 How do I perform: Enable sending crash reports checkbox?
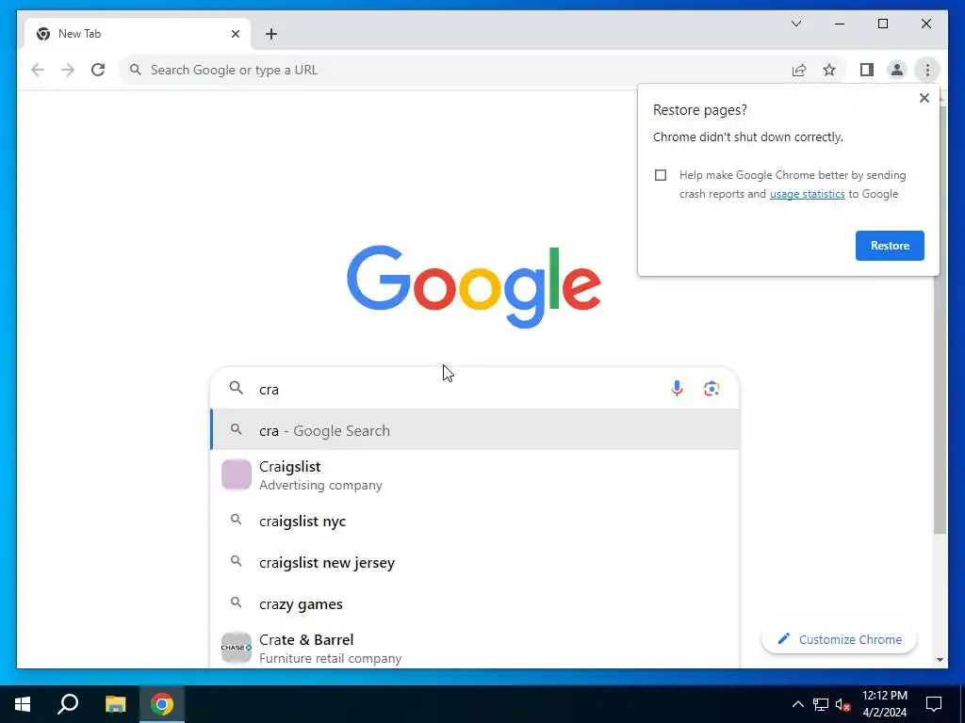tap(661, 175)
